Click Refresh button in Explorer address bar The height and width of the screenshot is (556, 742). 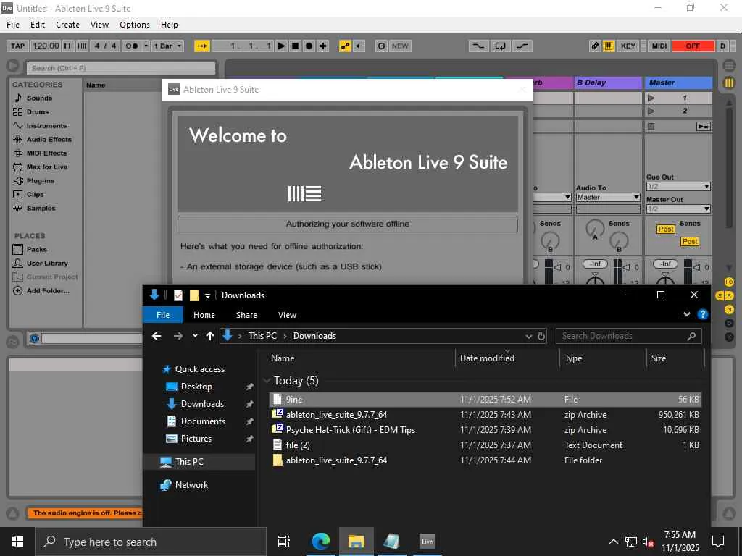click(x=541, y=336)
